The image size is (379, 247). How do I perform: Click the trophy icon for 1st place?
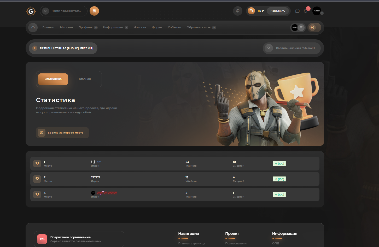[37, 163]
